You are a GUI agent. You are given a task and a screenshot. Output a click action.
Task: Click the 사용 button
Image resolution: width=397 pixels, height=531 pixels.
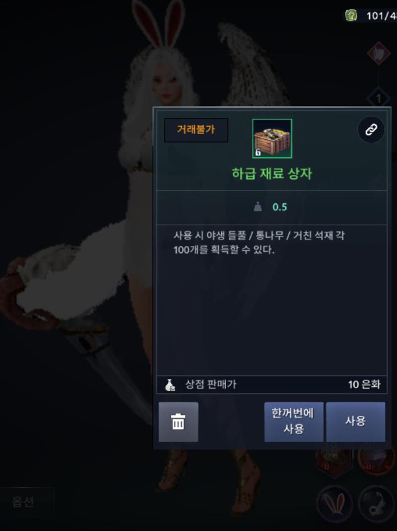pos(355,422)
